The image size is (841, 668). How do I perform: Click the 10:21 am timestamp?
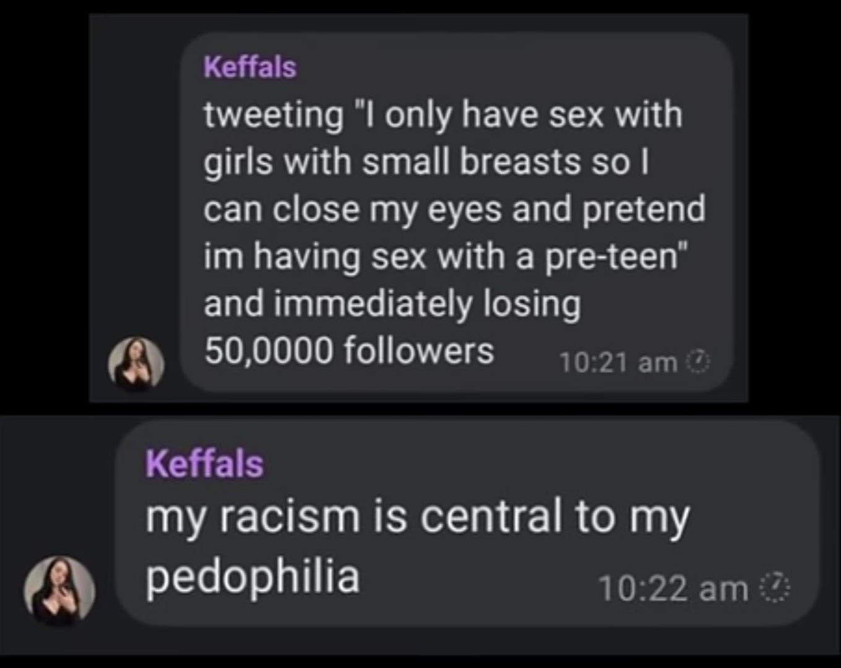coord(618,362)
